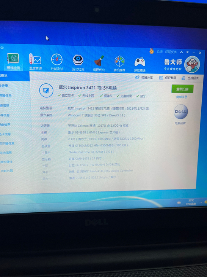Click the 复制信息 copy info link
The width and height of the screenshot is (207, 277).
(182, 97)
